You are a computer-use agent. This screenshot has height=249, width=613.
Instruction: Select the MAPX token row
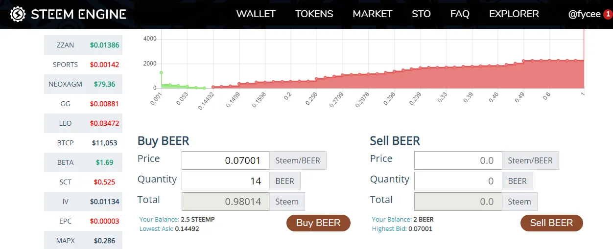[x=83, y=240]
